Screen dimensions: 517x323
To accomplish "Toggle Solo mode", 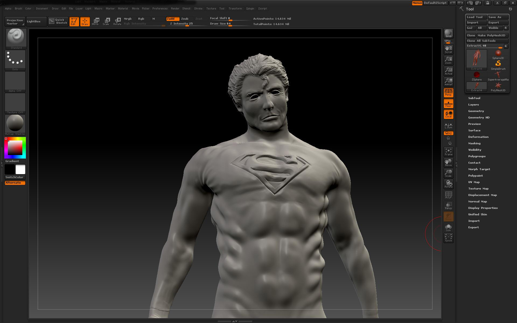I will [448, 228].
